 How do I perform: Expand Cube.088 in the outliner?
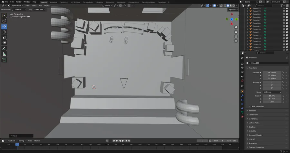pos(248,23)
